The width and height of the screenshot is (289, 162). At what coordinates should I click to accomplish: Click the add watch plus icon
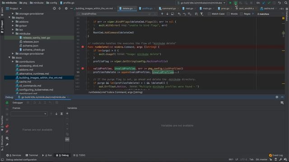[67, 113]
